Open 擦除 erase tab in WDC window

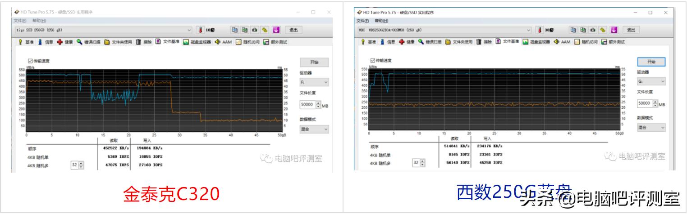(x=484, y=42)
